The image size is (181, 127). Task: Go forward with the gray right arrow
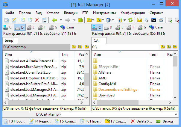pyautogui.click(x=68, y=20)
